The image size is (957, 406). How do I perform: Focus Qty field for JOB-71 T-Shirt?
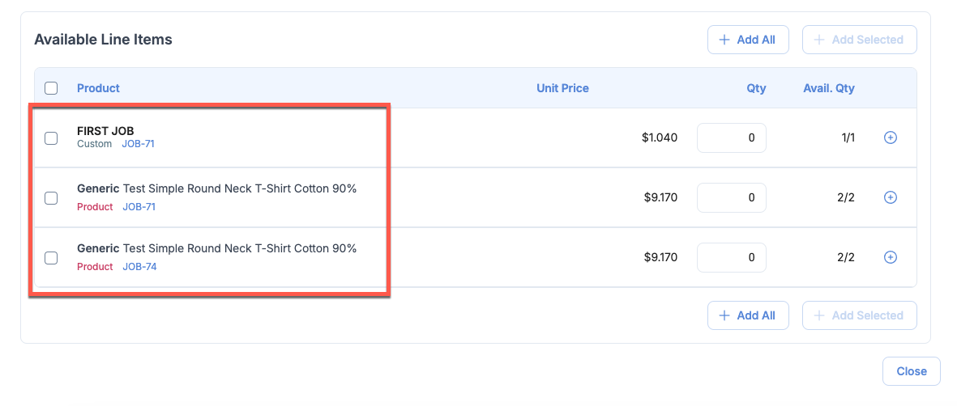[x=731, y=197]
